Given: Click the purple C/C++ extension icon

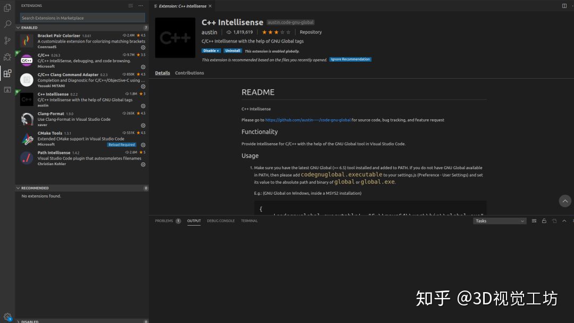Looking at the screenshot, I should tap(27, 60).
